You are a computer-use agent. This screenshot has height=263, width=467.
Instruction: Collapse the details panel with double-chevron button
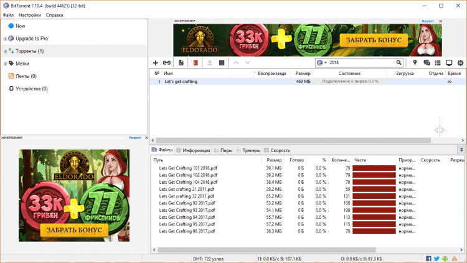461,150
